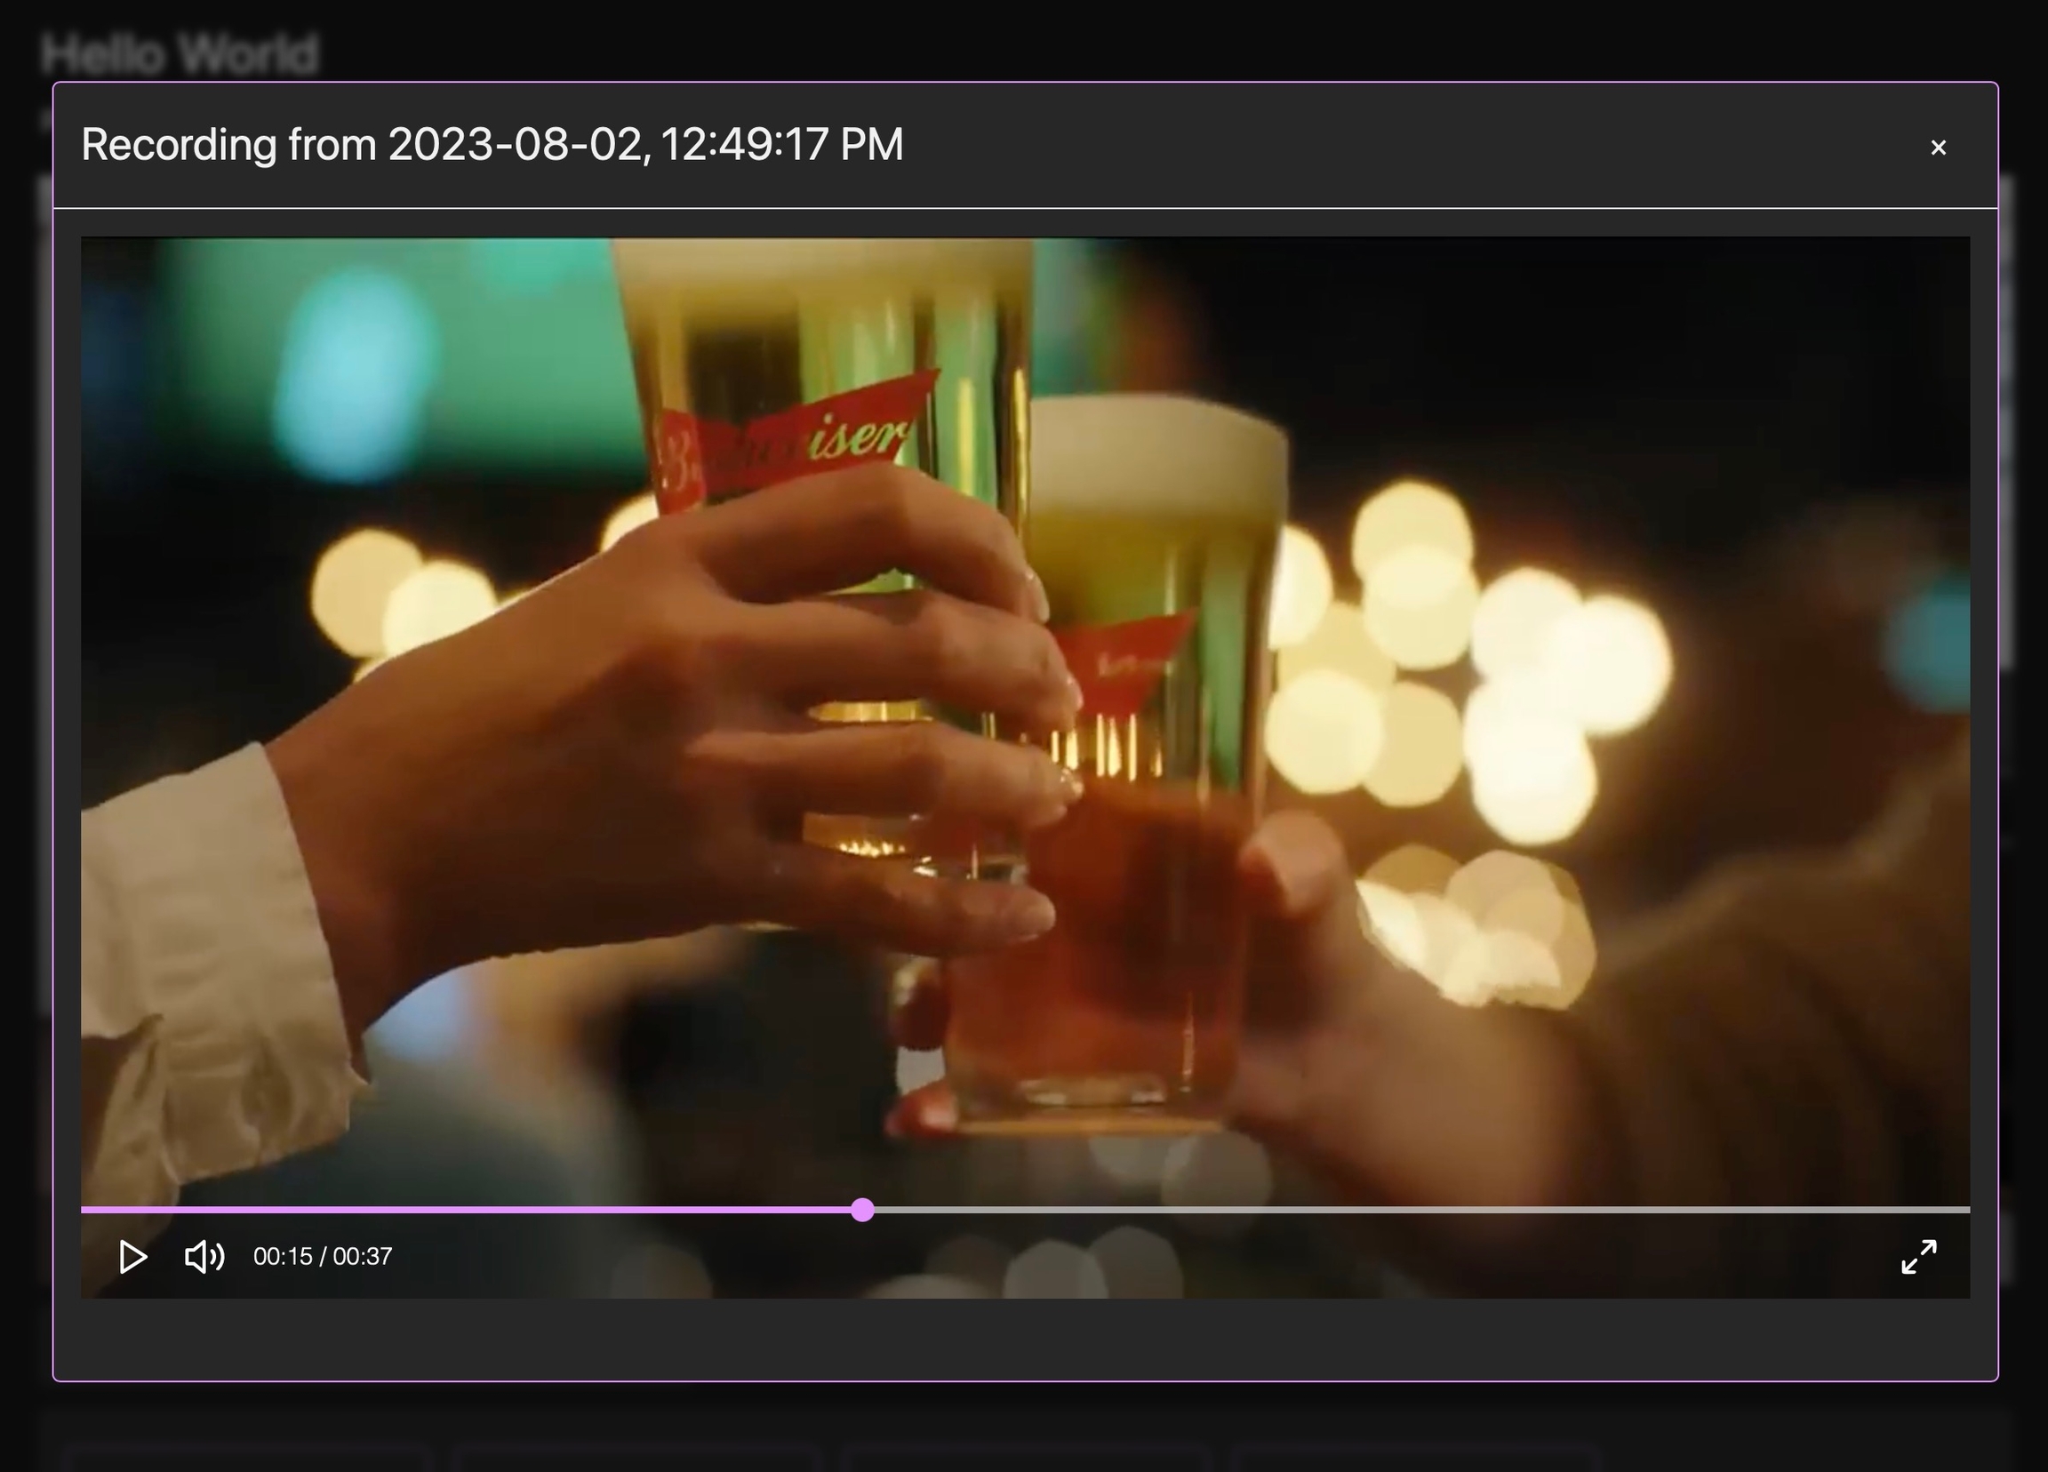Click the blurred Hello World heading
The width and height of the screenshot is (2048, 1472).
coord(180,52)
